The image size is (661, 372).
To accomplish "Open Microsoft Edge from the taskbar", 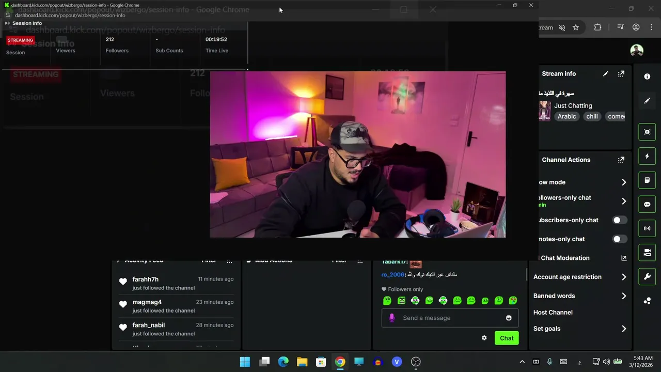I will point(283,362).
